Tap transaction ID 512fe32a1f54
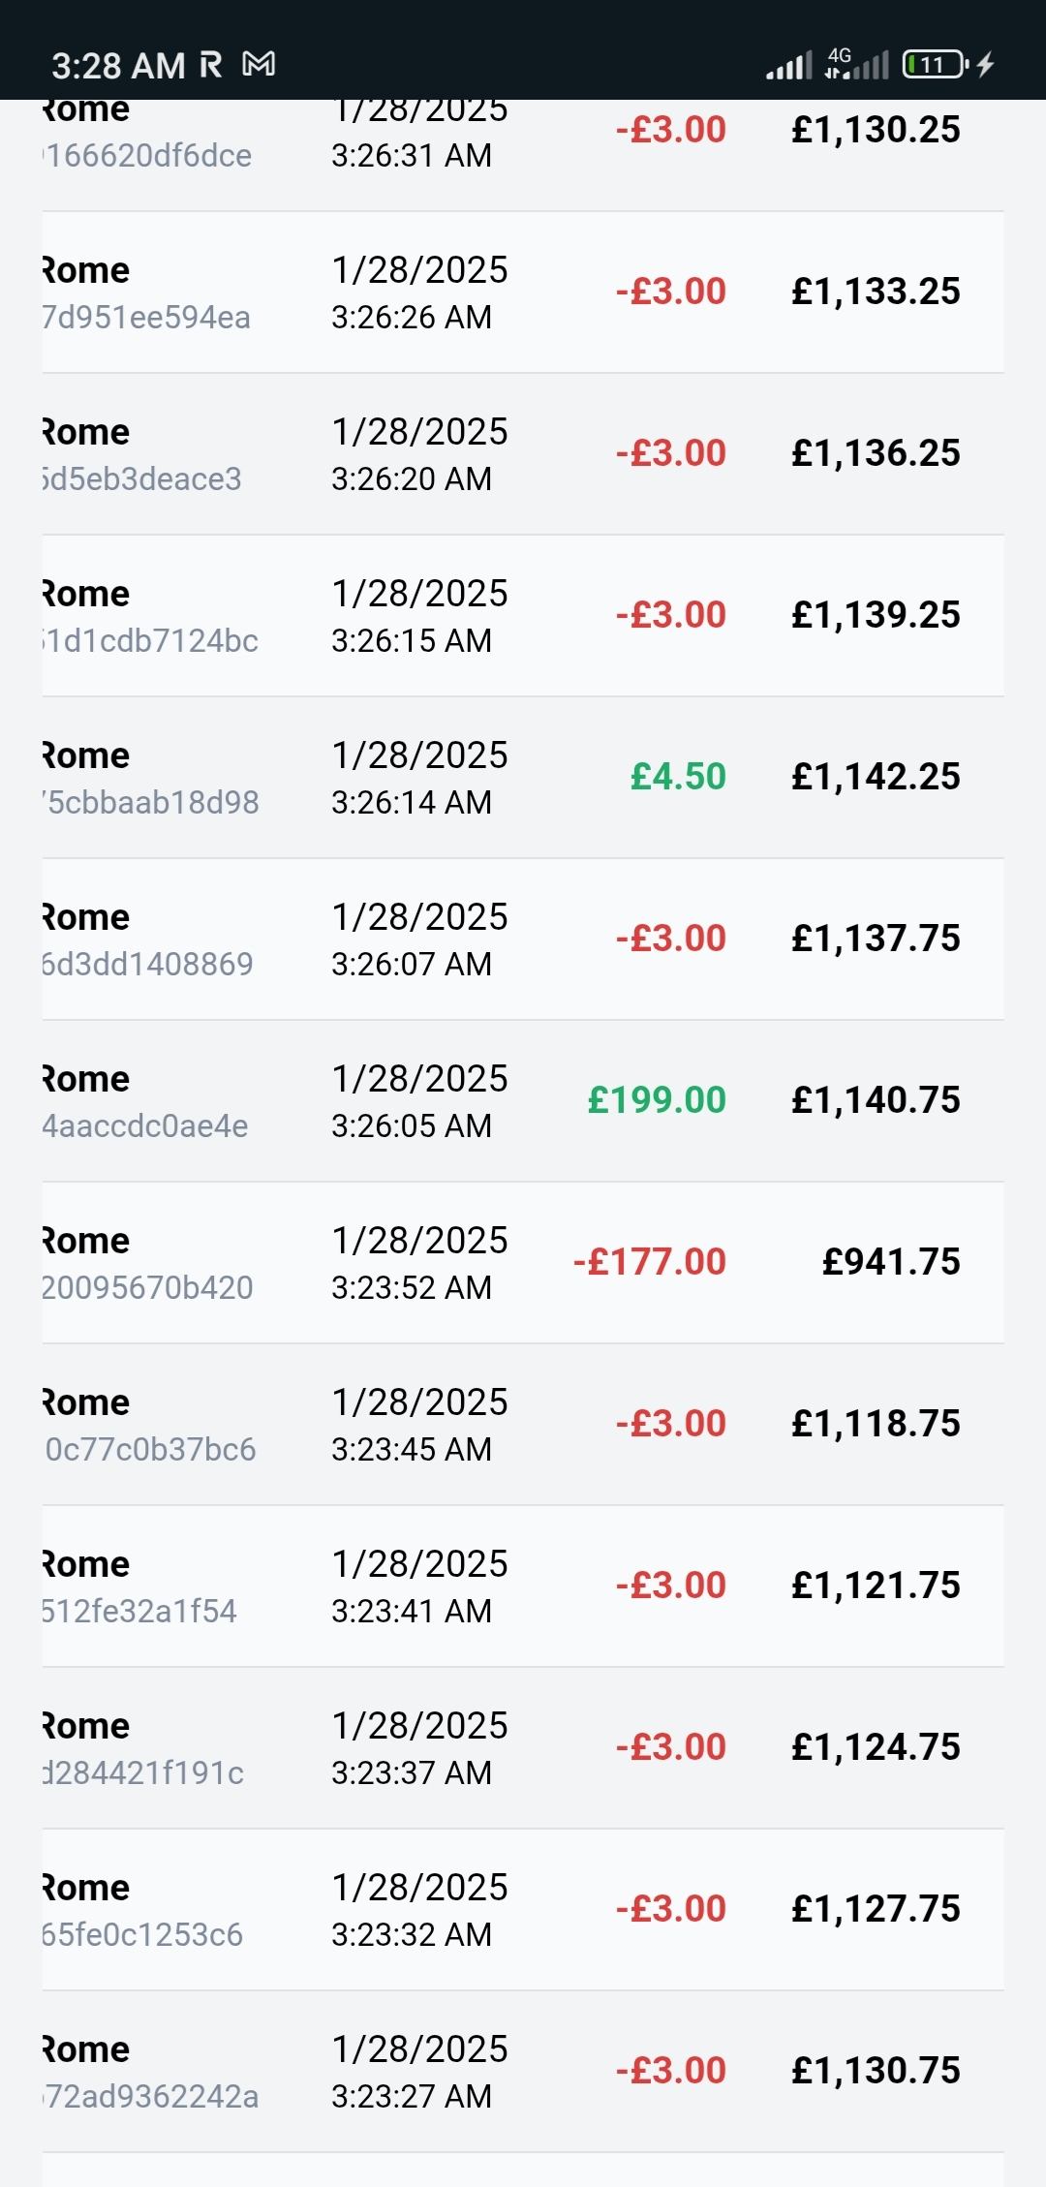The height and width of the screenshot is (2187, 1046). coord(139,1612)
